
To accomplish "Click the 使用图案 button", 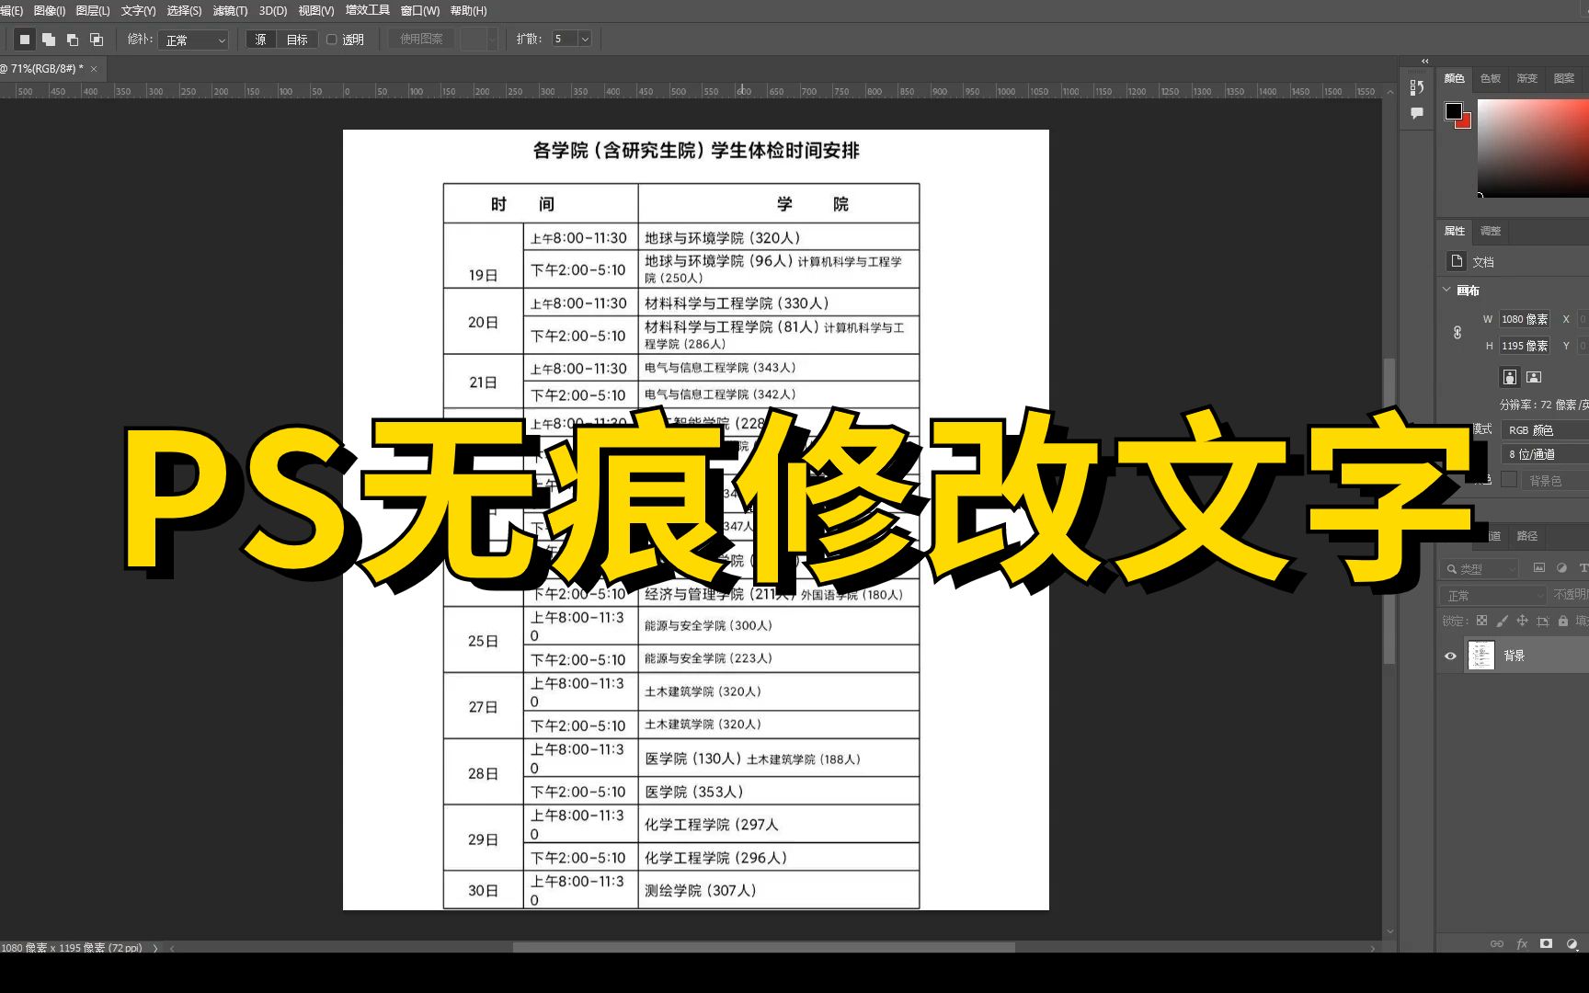I will click(421, 39).
